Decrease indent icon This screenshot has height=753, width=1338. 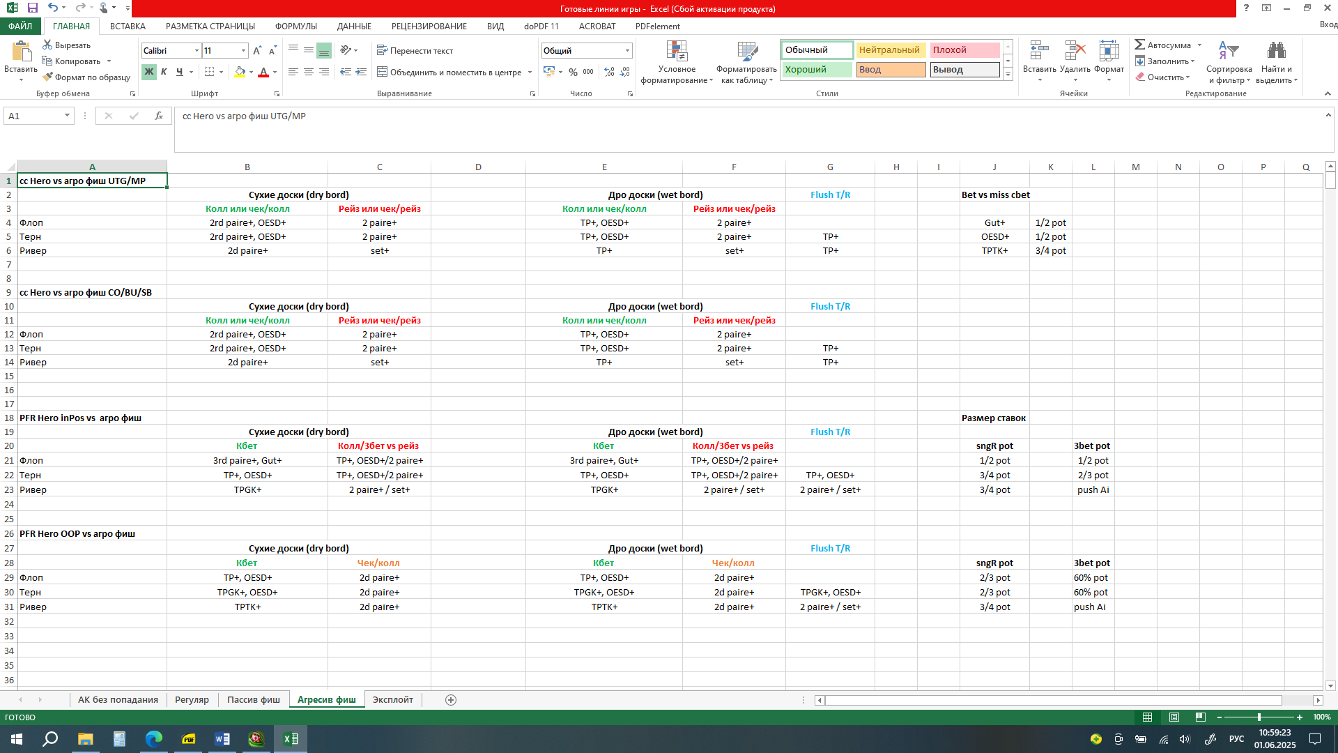(x=346, y=72)
